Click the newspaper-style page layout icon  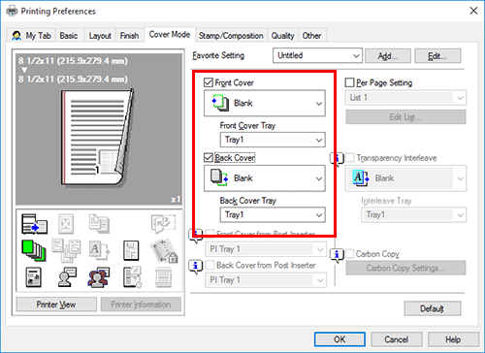(34, 277)
